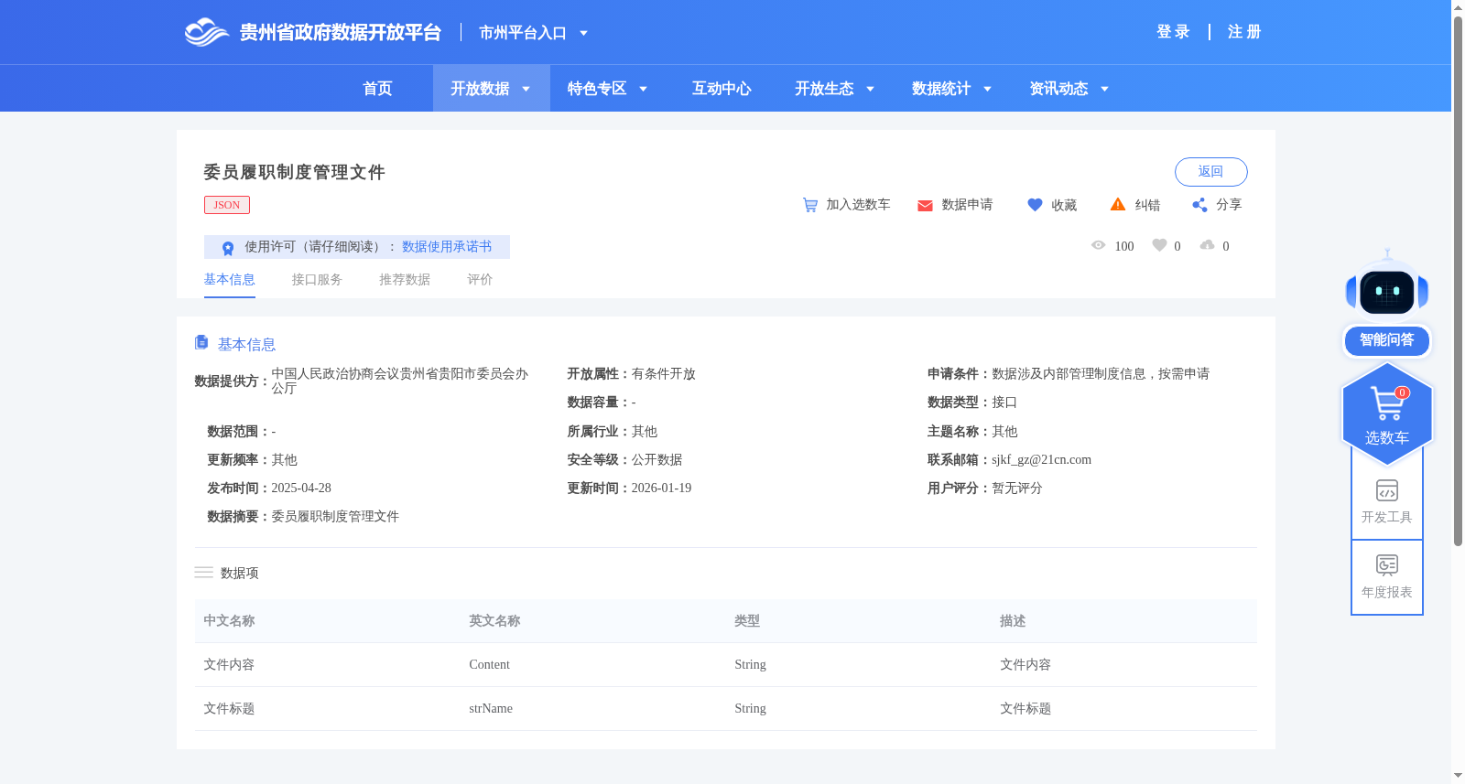The height and width of the screenshot is (784, 1465).
Task: Click the publish date 2025-04-28
Action: (x=301, y=489)
